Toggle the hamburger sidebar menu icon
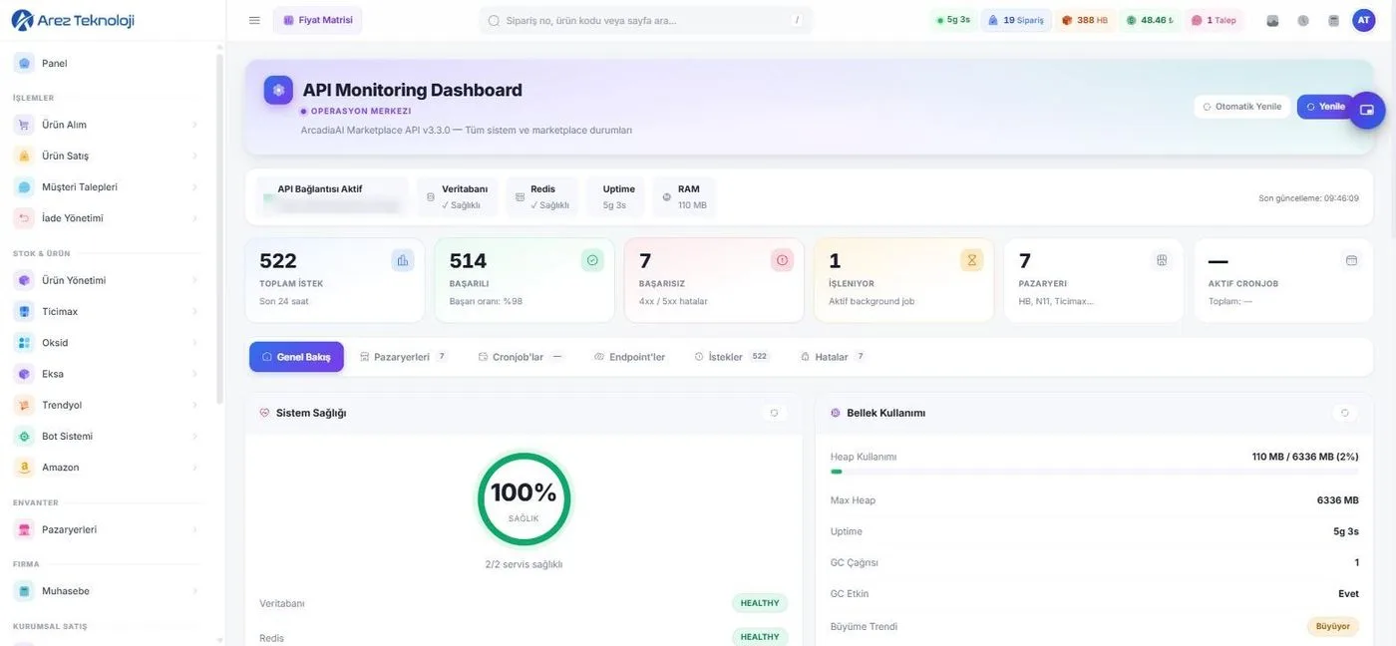 [254, 20]
